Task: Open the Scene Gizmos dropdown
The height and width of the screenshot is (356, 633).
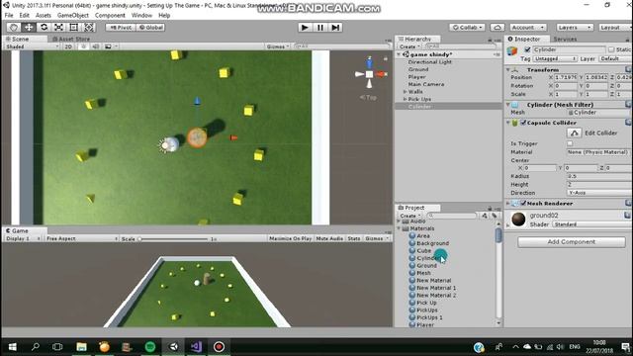Action: 278,46
